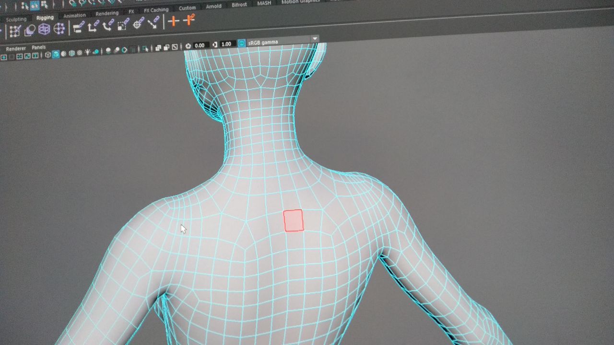The image size is (614, 345).
Task: Toggle viewport shadows icon
Action: click(96, 52)
